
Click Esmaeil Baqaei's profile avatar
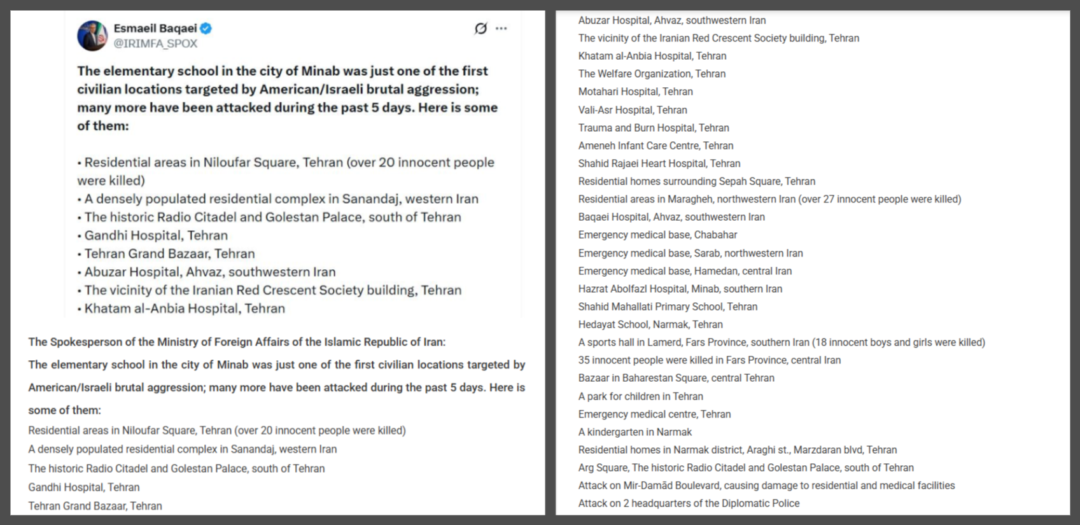[92, 36]
